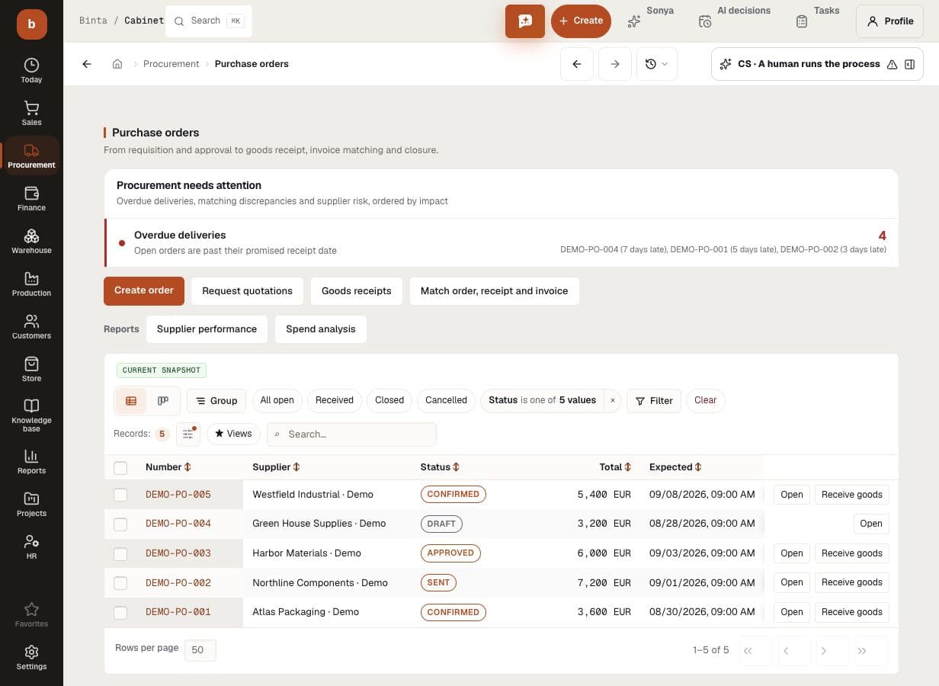The width and height of the screenshot is (939, 686).
Task: Open AI decisions panel
Action: (x=735, y=21)
